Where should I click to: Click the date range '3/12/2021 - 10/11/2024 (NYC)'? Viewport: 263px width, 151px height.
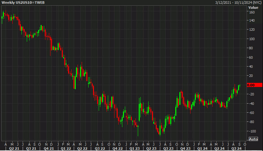(238, 3)
